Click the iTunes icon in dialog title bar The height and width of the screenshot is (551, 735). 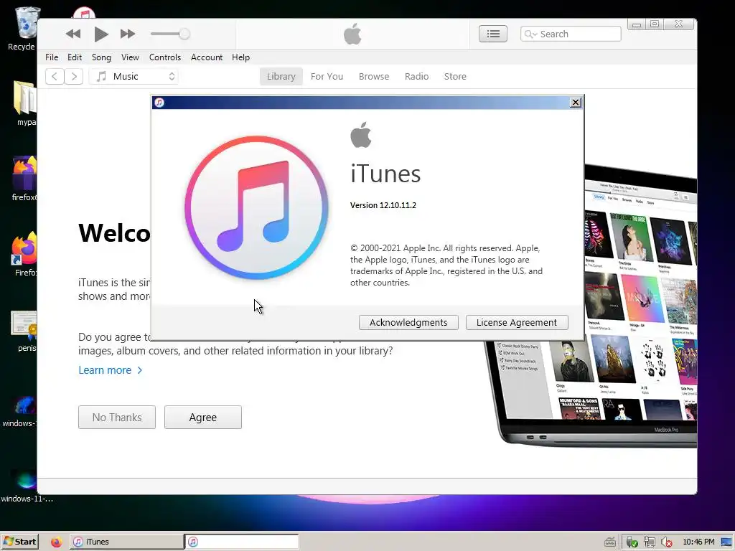click(159, 102)
